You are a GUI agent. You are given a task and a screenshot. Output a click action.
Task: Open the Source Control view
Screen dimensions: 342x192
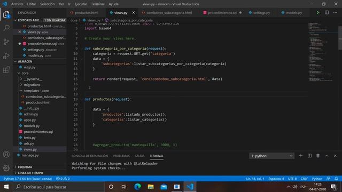click(6, 42)
